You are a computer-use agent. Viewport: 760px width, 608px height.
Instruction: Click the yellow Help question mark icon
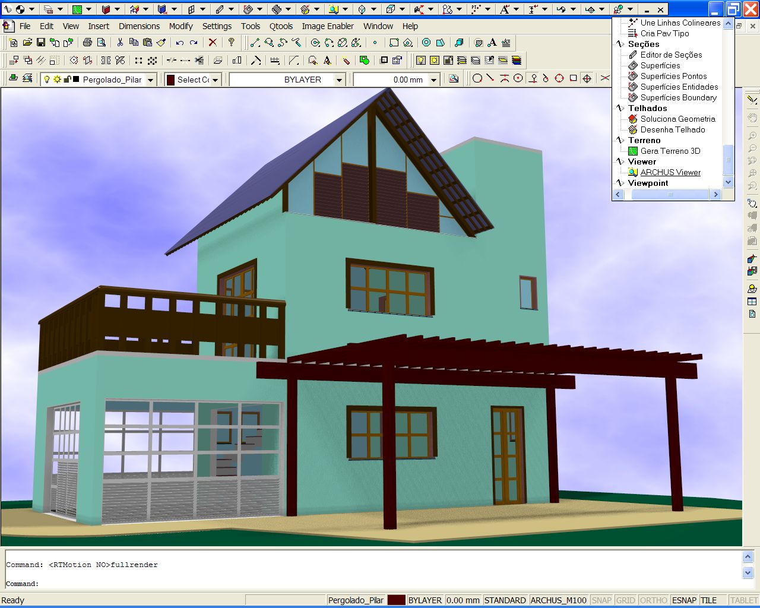232,43
